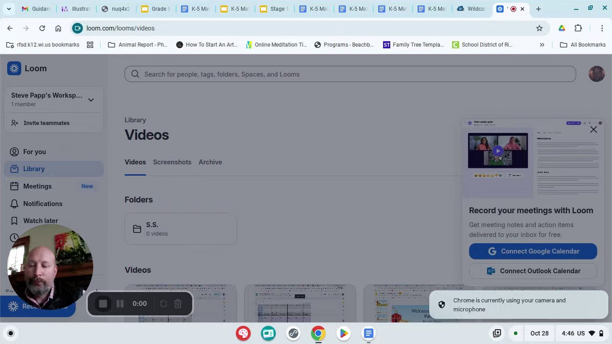612x344 pixels.
Task: Switch to the Archive tab
Action: click(x=210, y=162)
